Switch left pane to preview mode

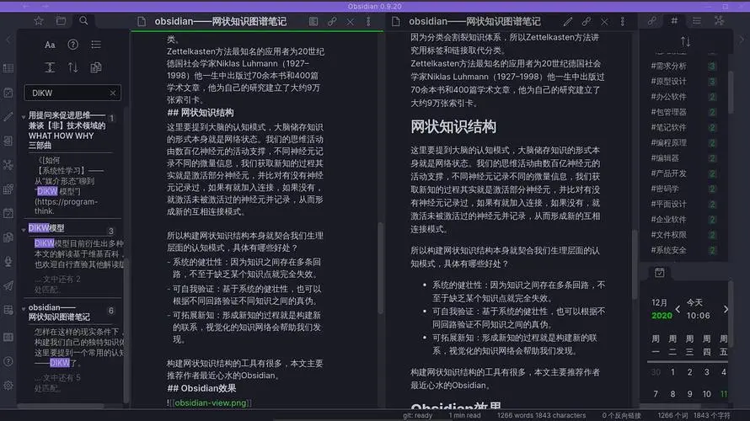[313, 22]
